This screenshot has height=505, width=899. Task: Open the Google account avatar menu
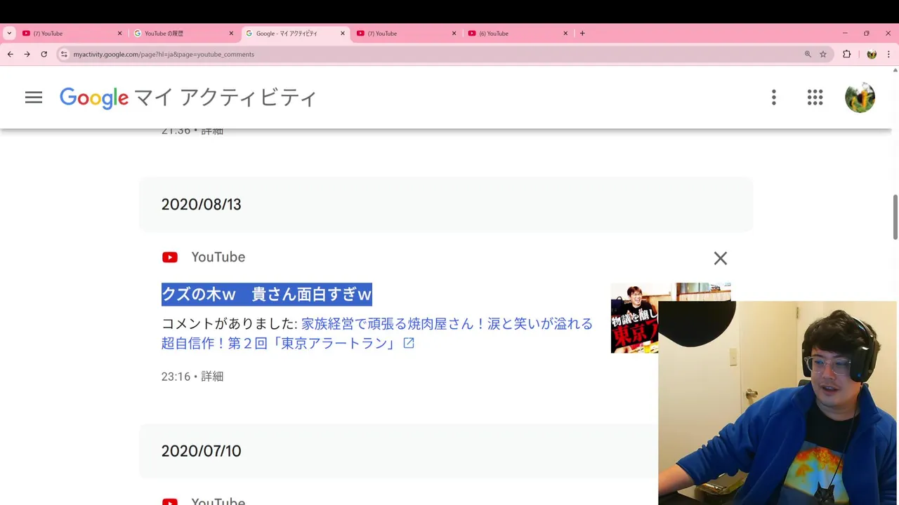click(x=860, y=97)
